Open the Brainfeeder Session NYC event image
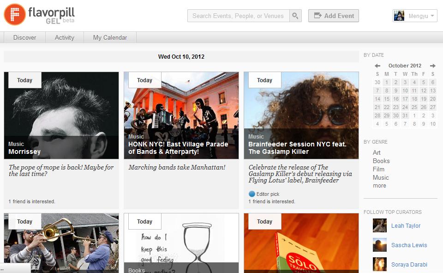This screenshot has width=443, height=273. (x=301, y=115)
